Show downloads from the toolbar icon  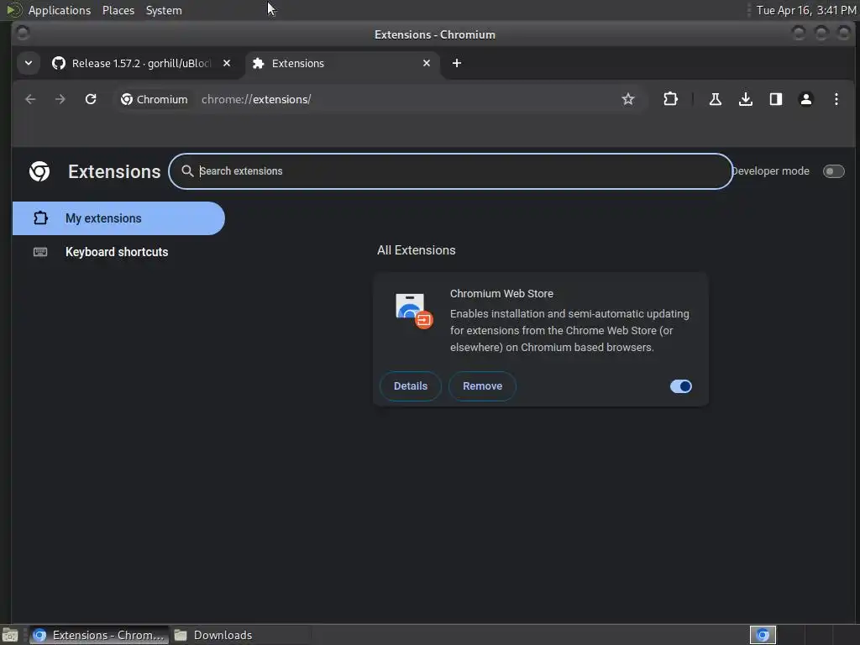[x=746, y=99]
